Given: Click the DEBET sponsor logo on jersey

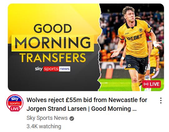Looking at the screenshot, I should point(135,37).
